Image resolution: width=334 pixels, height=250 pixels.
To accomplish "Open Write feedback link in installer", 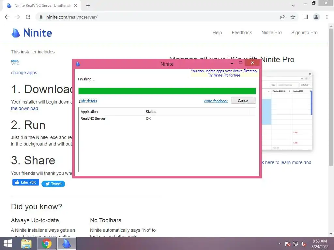I will coord(216,101).
